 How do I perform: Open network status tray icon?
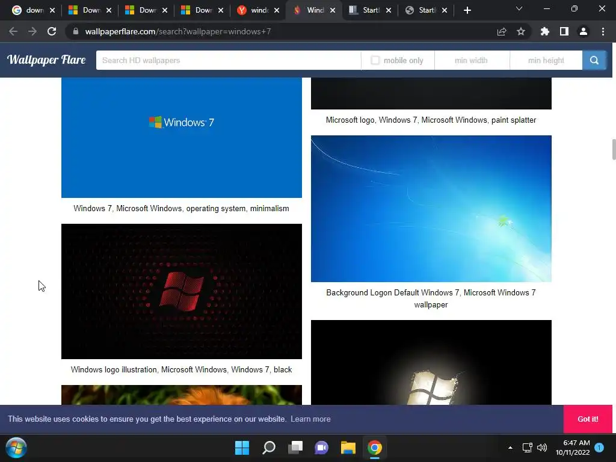527,448
